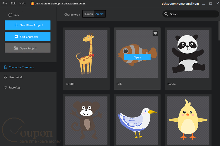220x146 pixels.
Task: Click inside the Search field
Action: (191, 14)
